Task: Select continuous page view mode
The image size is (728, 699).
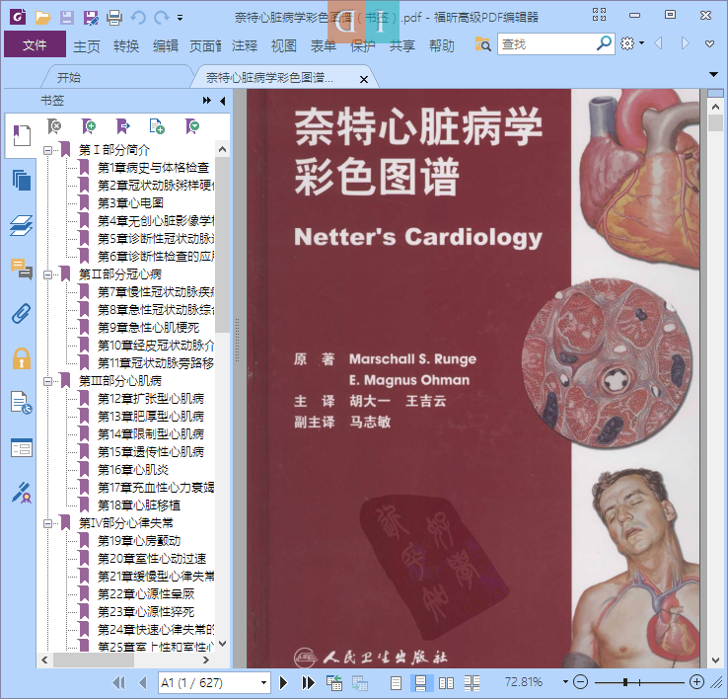Action: [421, 683]
